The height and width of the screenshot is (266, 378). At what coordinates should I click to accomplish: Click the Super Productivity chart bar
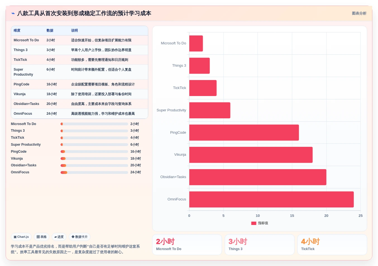pyautogui.click(x=210, y=110)
